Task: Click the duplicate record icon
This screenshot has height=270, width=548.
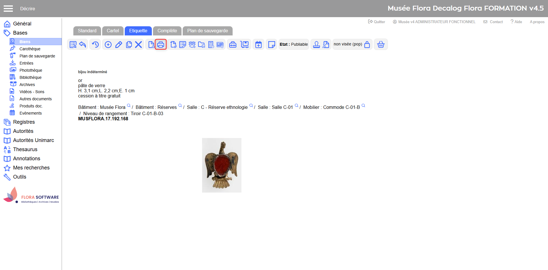Action: (129, 45)
